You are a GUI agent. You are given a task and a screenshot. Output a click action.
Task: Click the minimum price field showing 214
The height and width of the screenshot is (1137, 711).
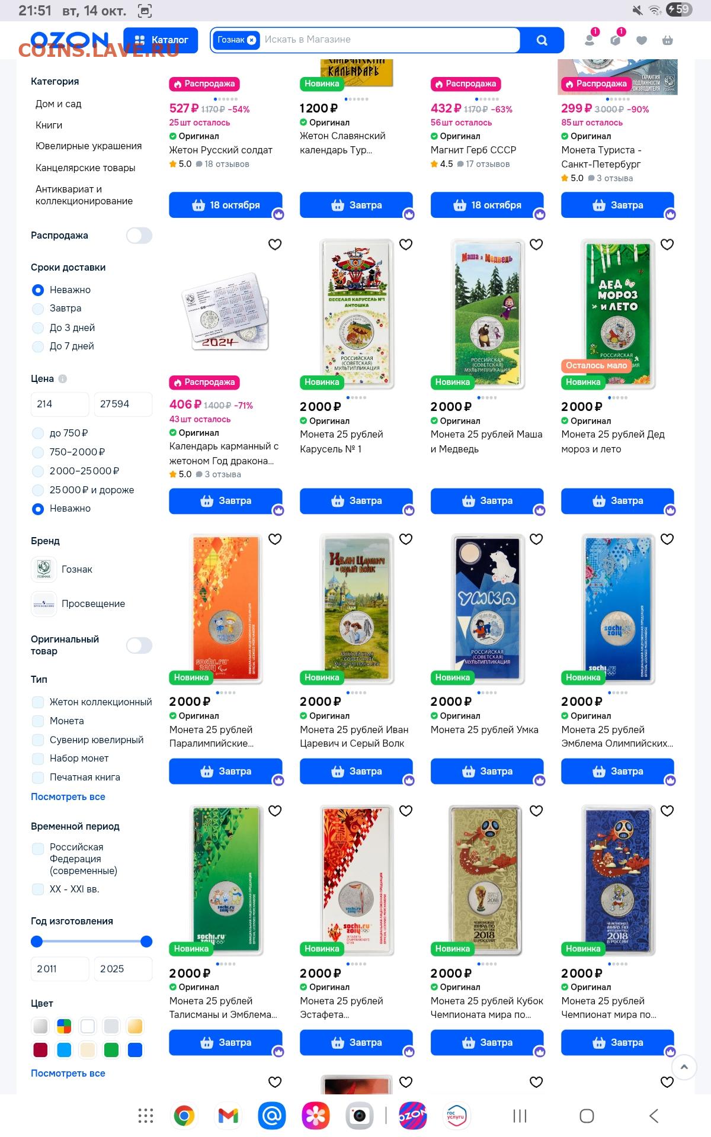[60, 404]
